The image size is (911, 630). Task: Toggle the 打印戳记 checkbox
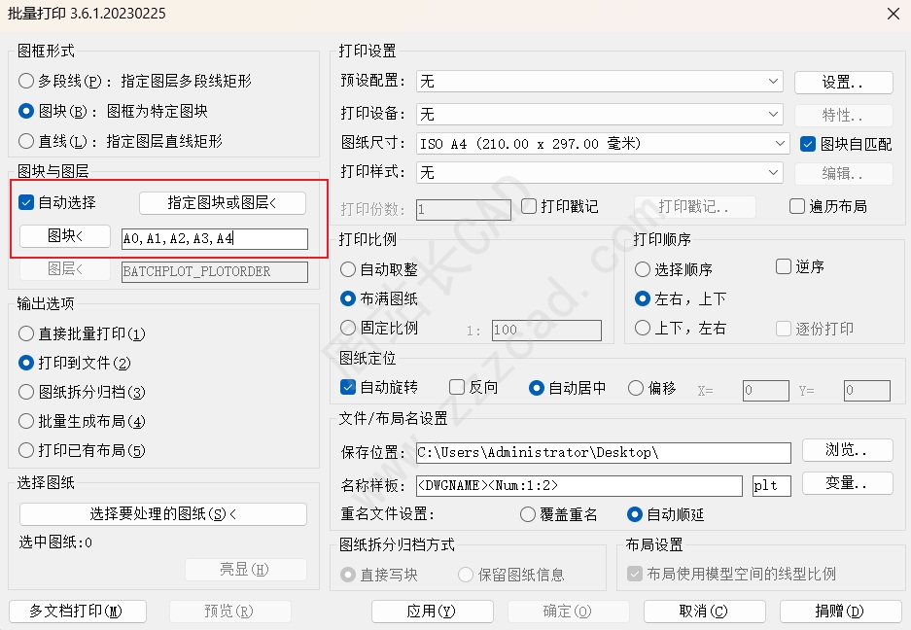[x=529, y=206]
